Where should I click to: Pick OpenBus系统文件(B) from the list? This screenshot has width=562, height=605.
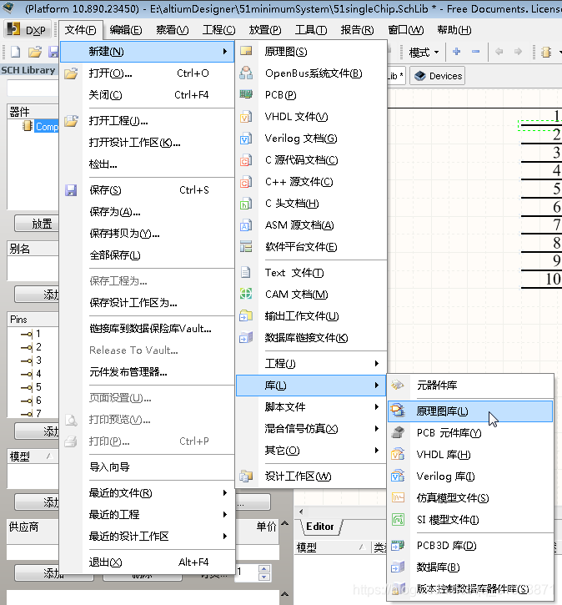(x=313, y=73)
